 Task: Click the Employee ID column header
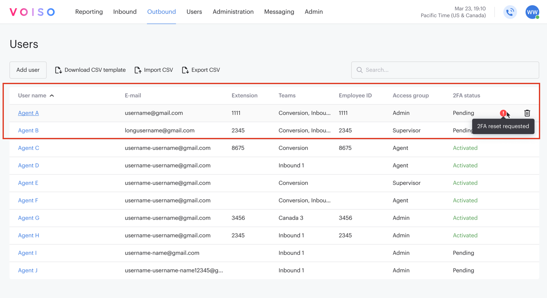point(355,96)
